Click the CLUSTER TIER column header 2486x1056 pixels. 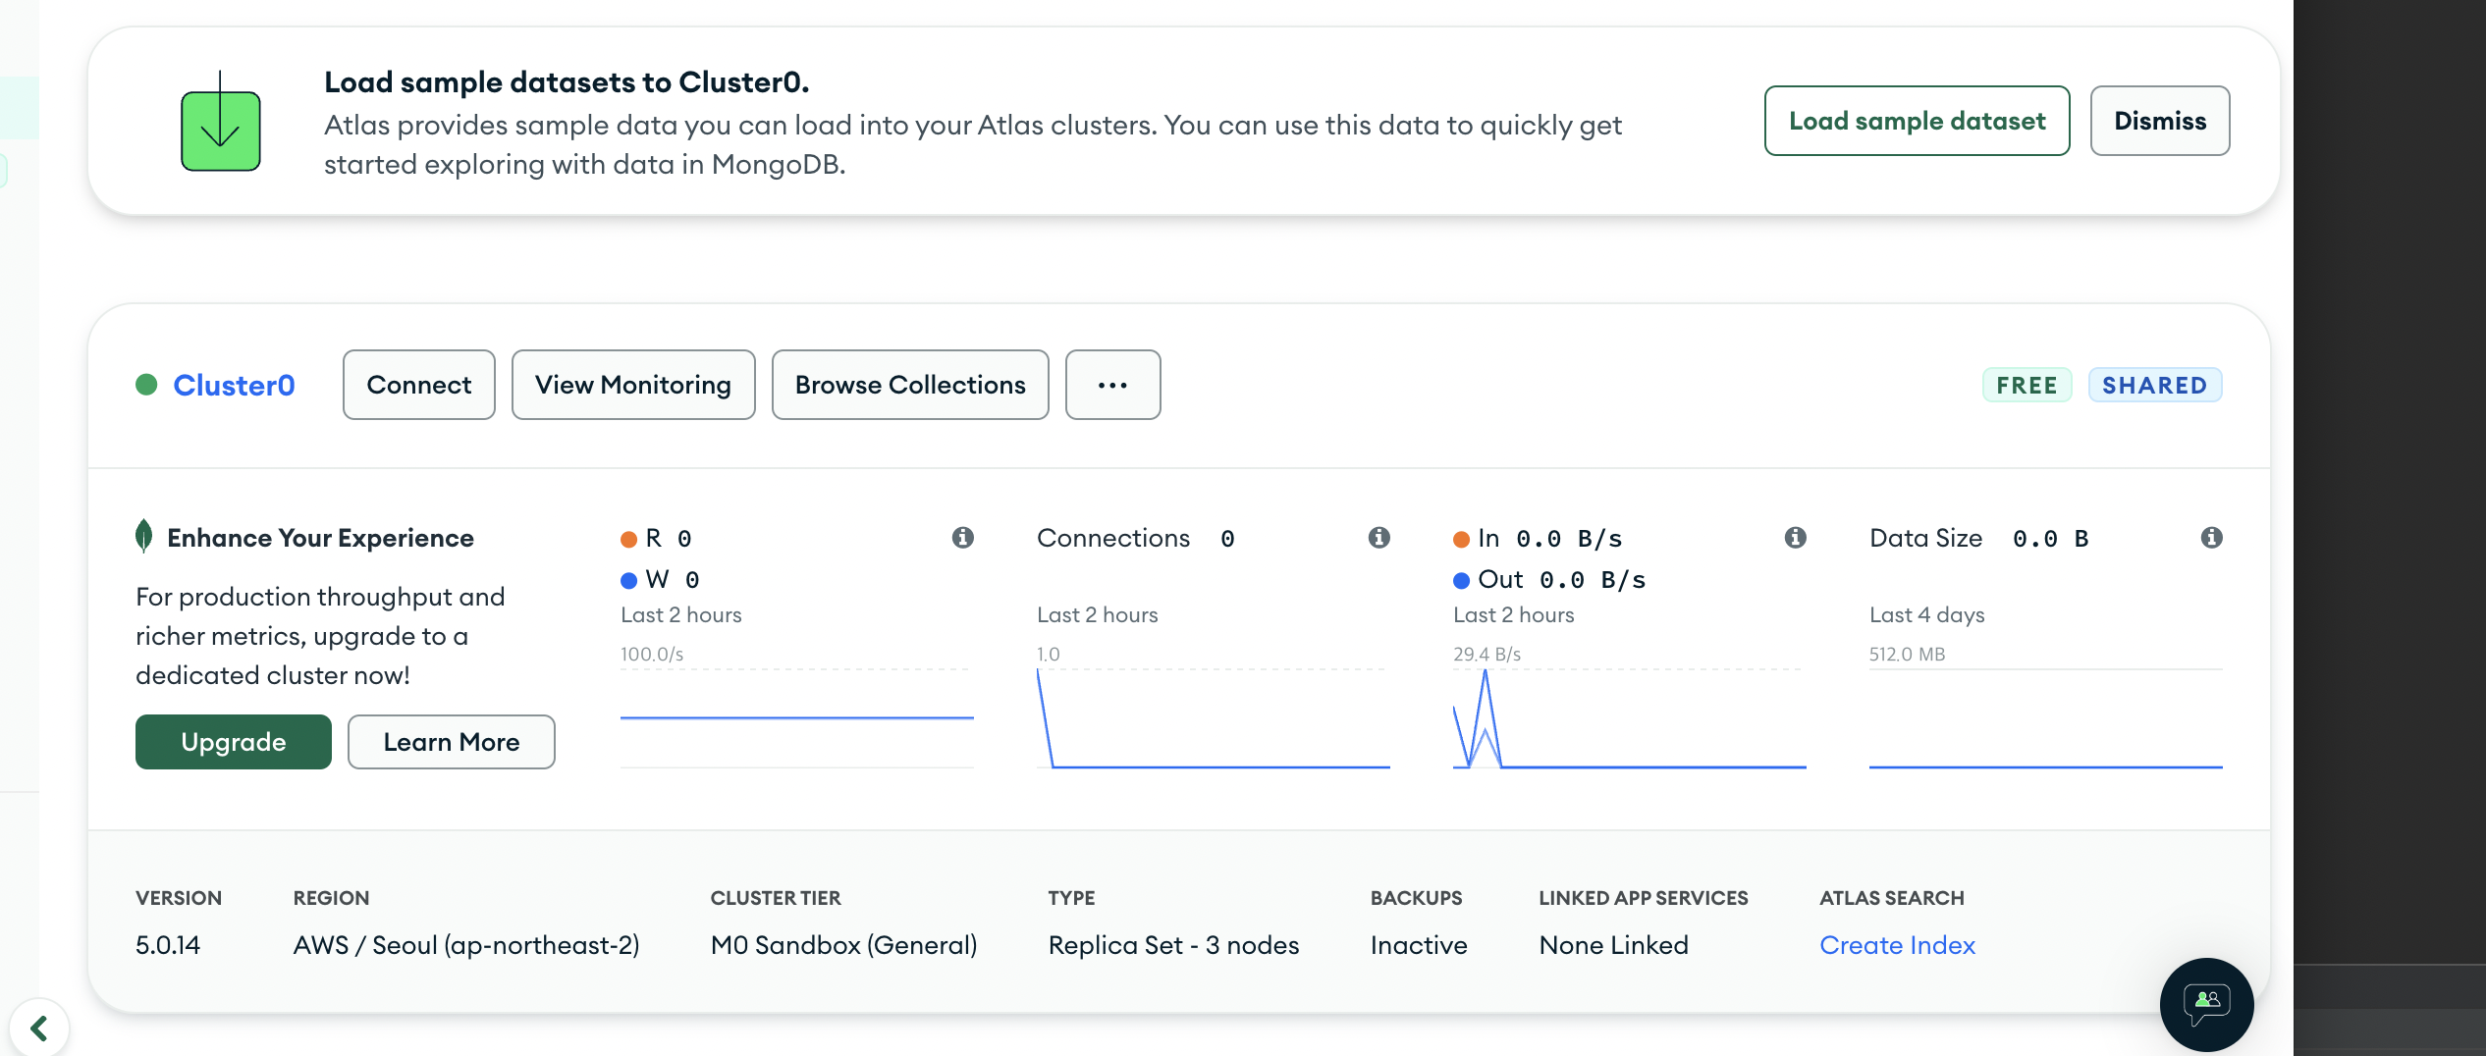tap(776, 898)
